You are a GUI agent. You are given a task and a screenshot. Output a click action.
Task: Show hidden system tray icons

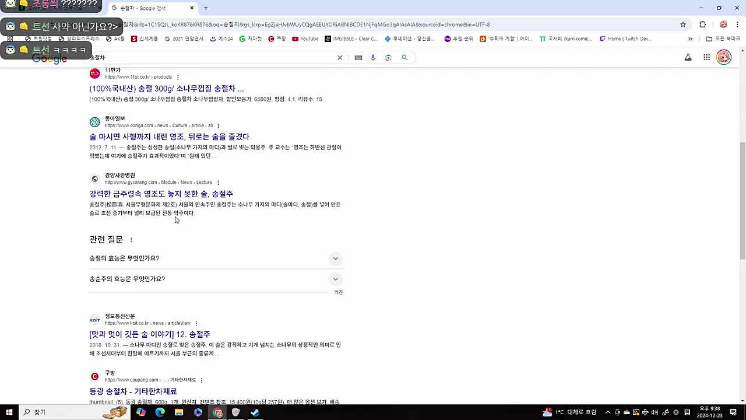click(x=608, y=412)
